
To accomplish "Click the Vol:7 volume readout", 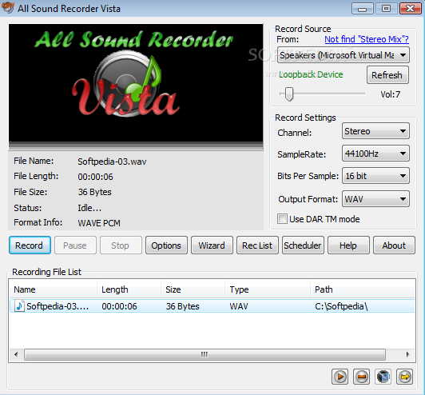I will (x=391, y=94).
